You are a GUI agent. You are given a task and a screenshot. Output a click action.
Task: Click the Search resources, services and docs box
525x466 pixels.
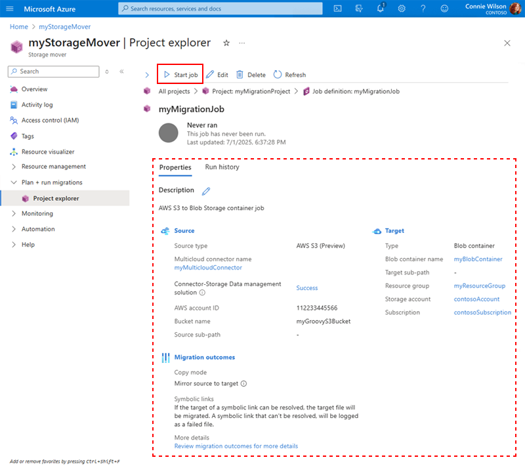click(220, 9)
